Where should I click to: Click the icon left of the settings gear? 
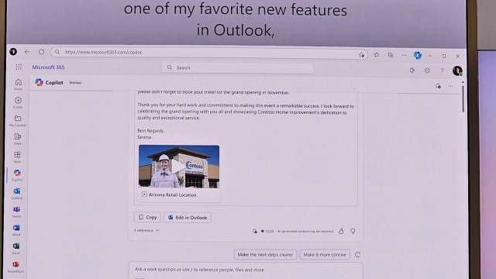[x=412, y=71]
